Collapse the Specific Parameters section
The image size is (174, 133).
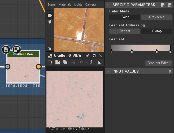(x=108, y=5)
